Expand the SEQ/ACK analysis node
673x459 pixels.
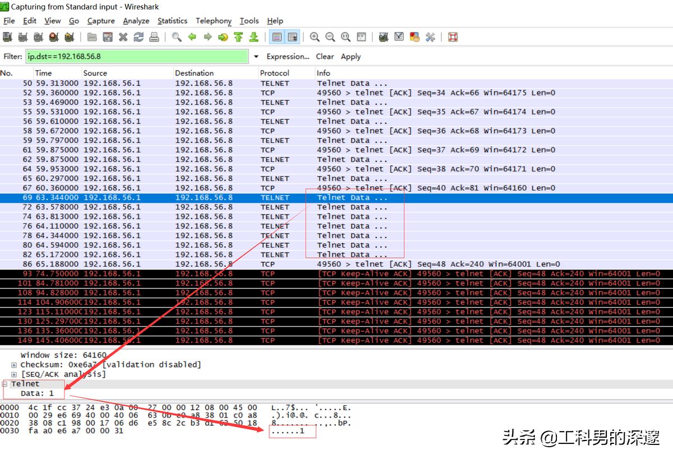[14, 374]
